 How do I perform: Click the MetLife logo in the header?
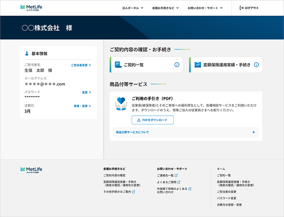pos(31,8)
